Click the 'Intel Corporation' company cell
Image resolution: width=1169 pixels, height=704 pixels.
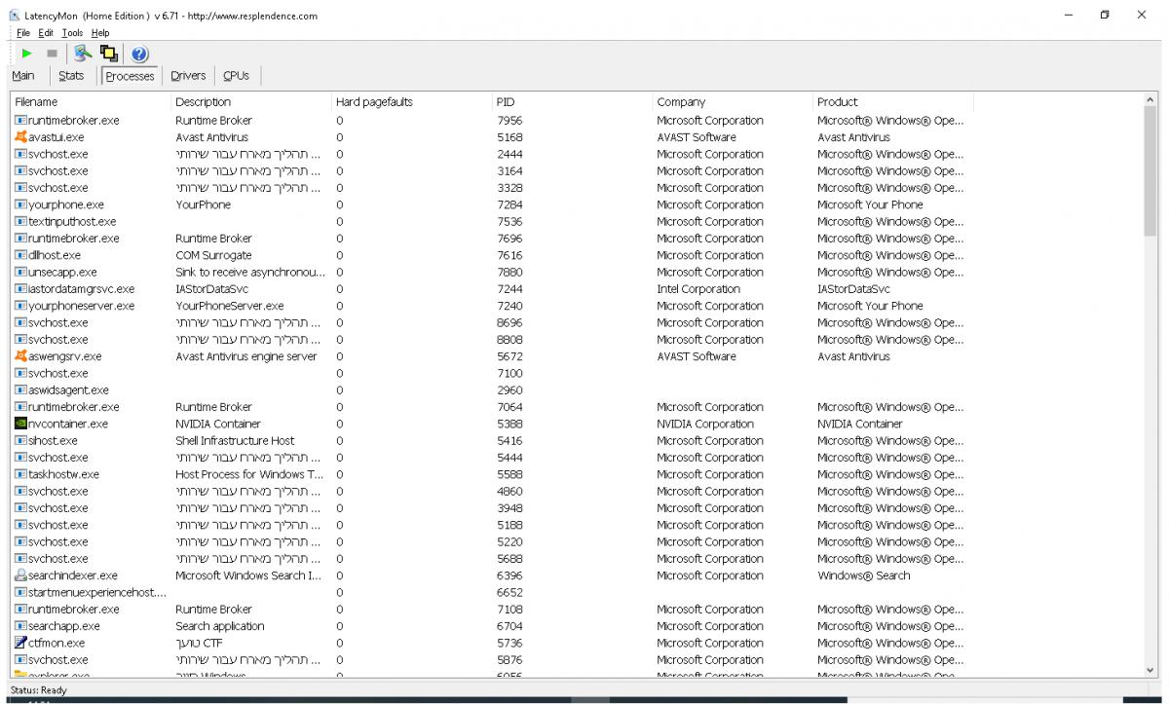tap(698, 289)
